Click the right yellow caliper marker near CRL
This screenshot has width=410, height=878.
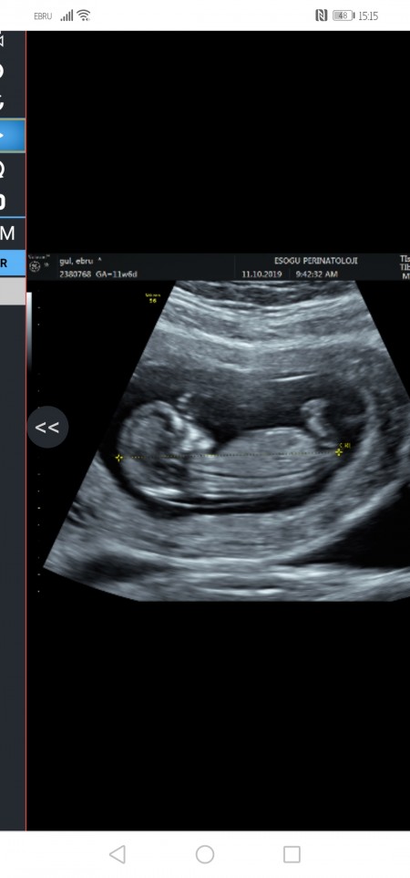click(x=338, y=451)
